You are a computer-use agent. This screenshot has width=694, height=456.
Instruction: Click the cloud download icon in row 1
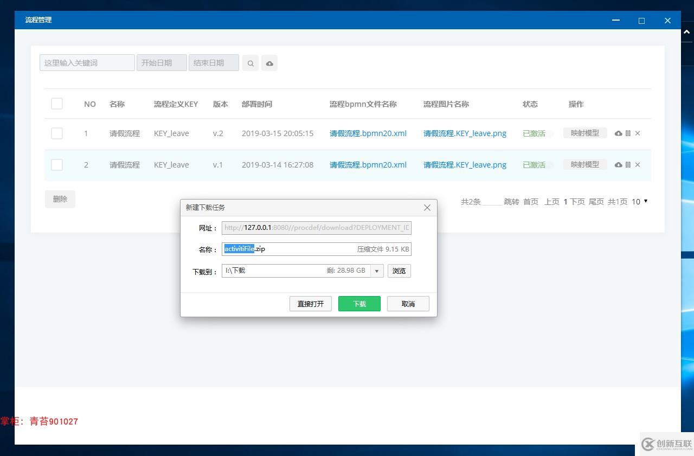coord(618,133)
